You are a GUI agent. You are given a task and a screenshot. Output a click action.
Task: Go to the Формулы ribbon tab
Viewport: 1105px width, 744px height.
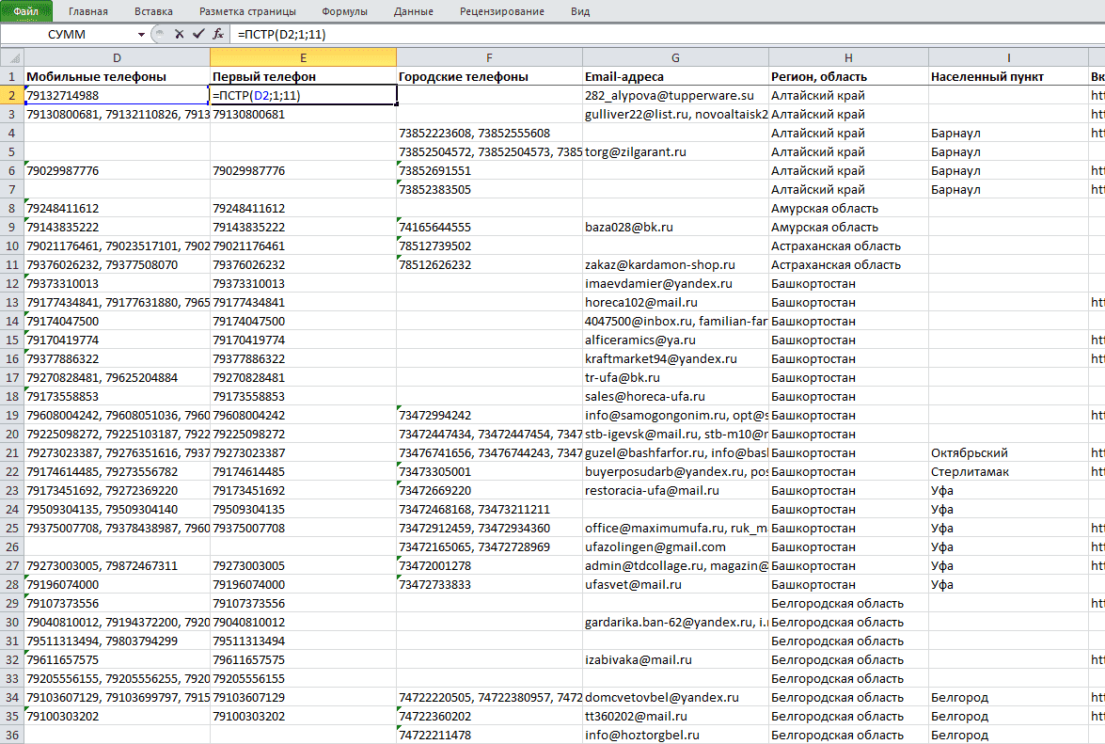[344, 11]
